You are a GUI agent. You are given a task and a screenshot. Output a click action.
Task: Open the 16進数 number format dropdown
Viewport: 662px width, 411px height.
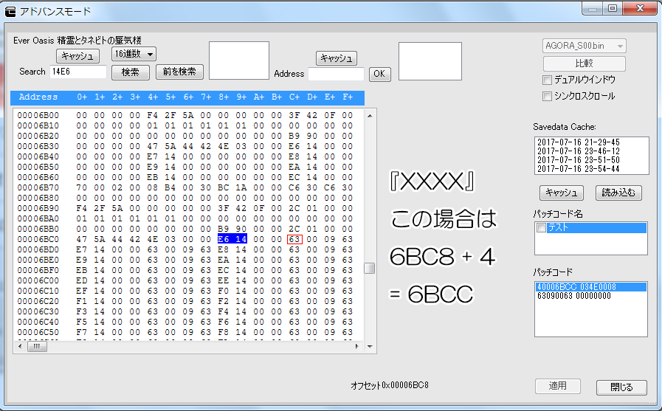click(x=134, y=54)
